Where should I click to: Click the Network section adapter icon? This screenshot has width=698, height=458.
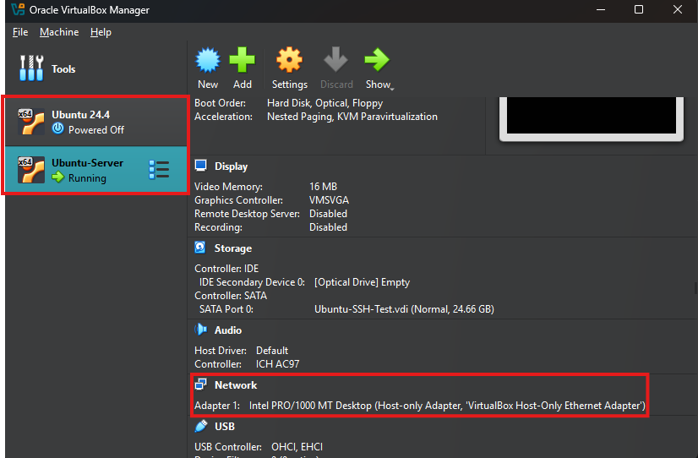(x=200, y=385)
